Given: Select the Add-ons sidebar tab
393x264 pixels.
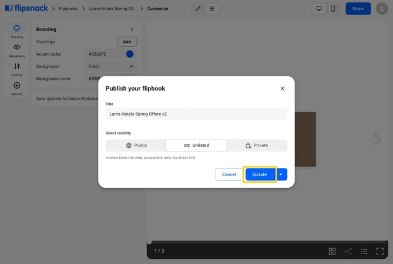Looking at the screenshot, I should 17,89.
